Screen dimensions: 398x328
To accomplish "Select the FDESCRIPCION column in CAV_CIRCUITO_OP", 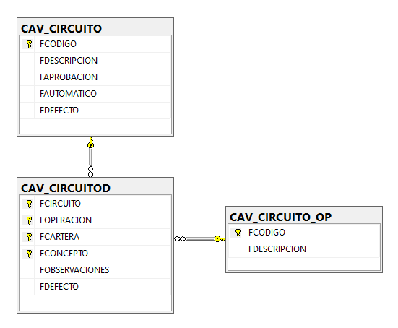I will click(x=304, y=249).
